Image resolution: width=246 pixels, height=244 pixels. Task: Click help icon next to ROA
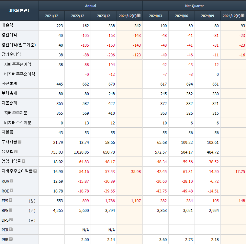tap(11, 181)
